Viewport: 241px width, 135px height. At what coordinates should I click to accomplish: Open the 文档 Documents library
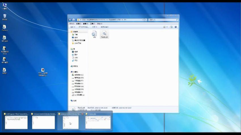pyautogui.click(x=75, y=58)
